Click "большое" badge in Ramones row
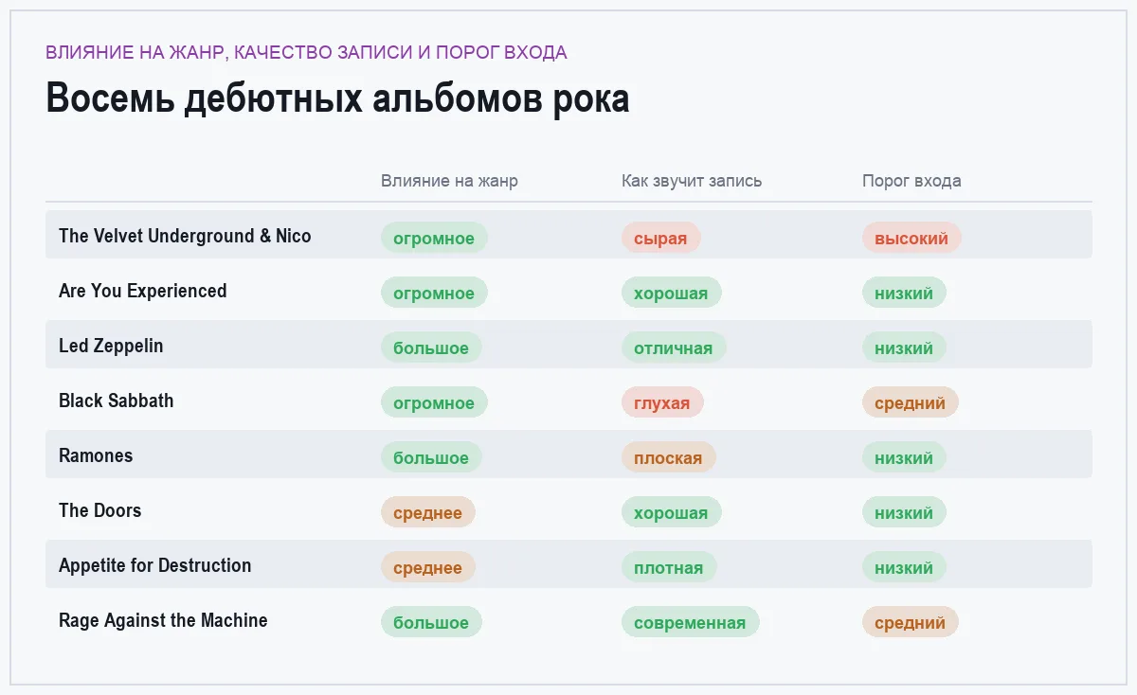 click(x=431, y=457)
